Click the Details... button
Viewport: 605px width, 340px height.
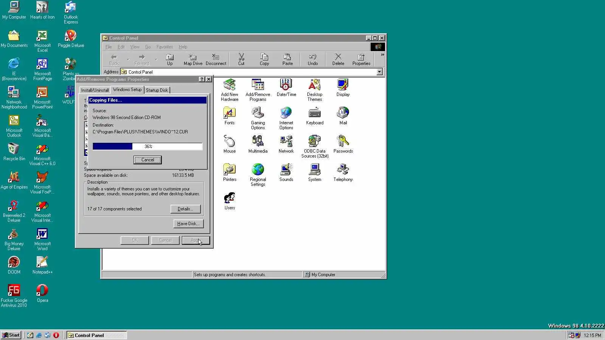click(185, 209)
